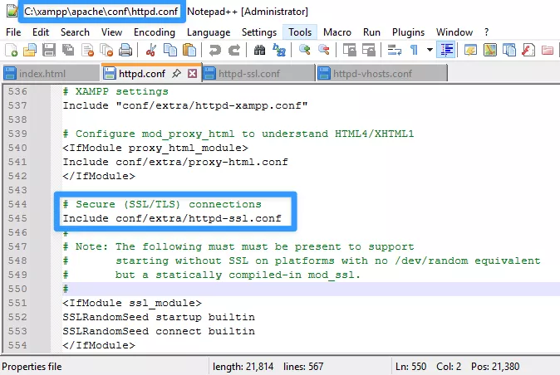This screenshot has width=560, height=375.
Task: Toggle word wrap from the toolbar
Action: [x=395, y=50]
